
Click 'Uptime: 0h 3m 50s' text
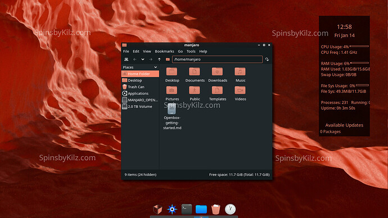pyautogui.click(x=338, y=108)
